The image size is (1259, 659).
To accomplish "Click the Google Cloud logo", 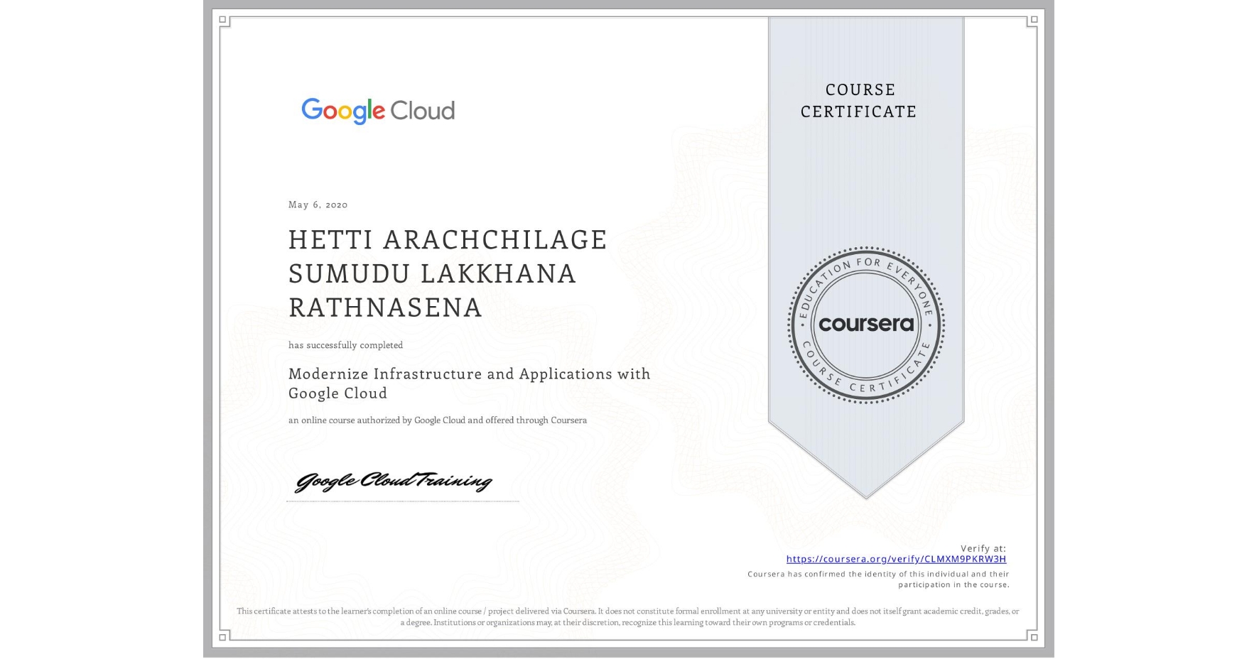I will tap(378, 111).
